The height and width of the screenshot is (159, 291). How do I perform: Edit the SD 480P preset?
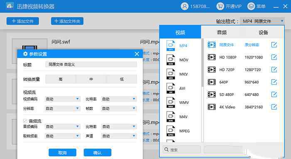click(x=274, y=94)
